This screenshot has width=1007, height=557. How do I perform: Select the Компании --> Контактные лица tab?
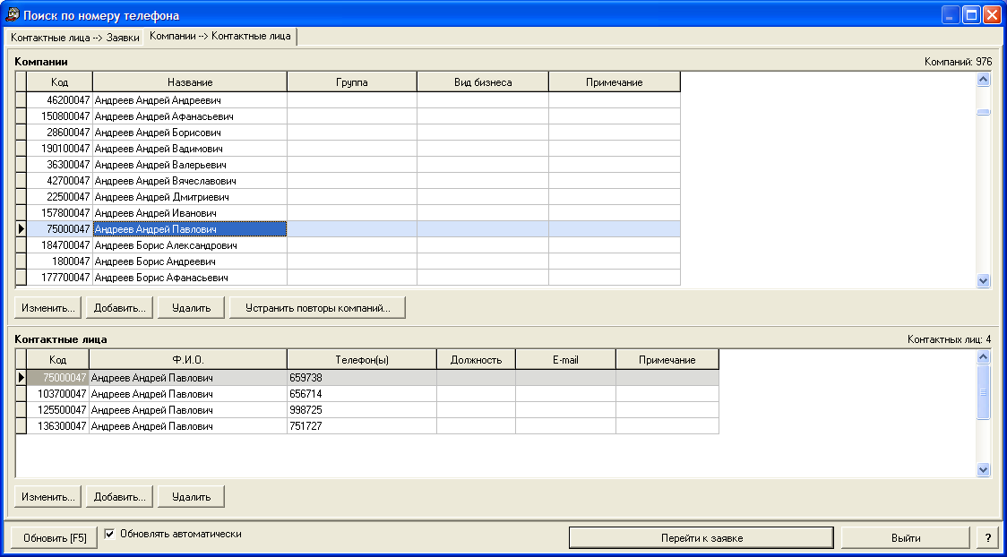pos(220,36)
